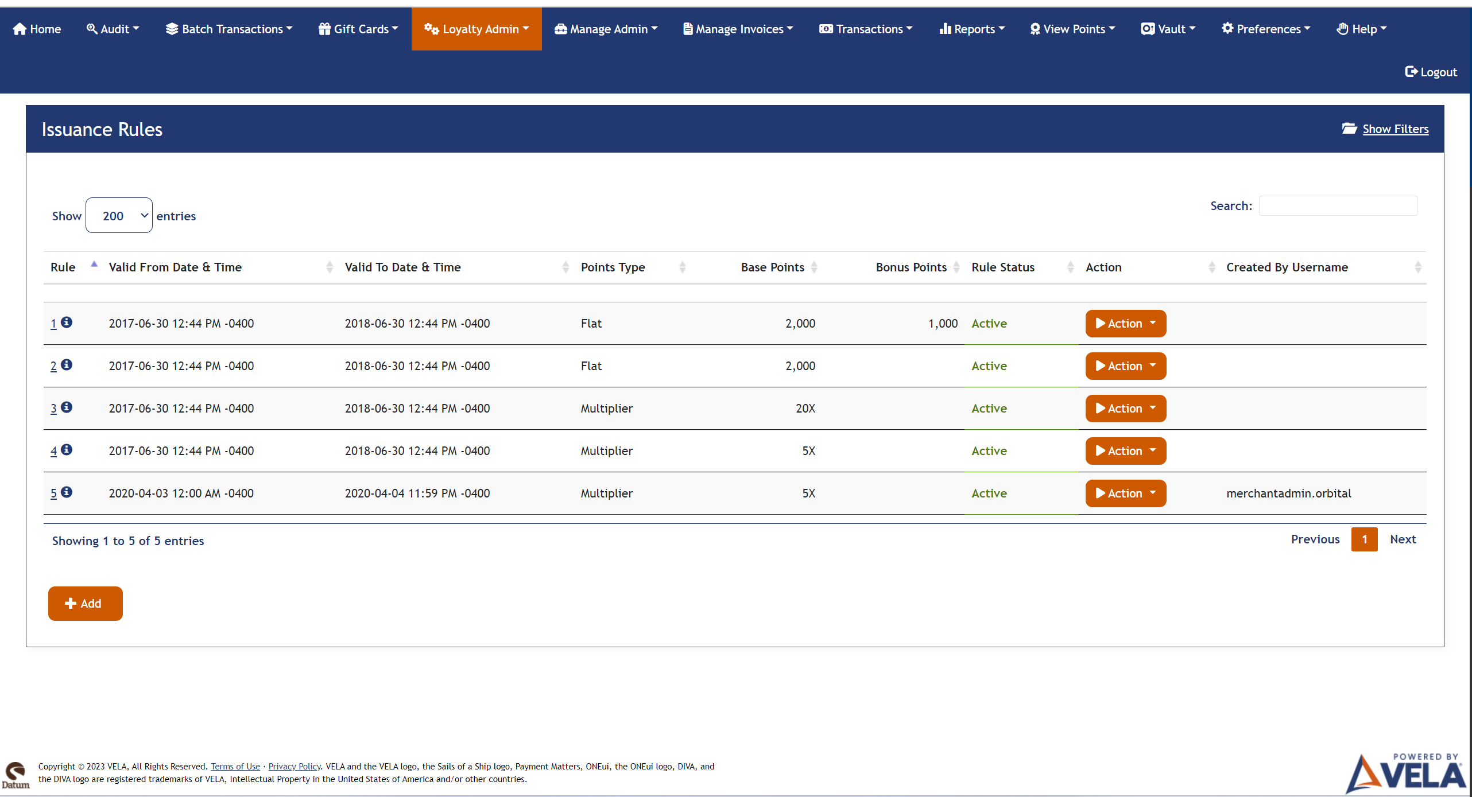Open the Action dropdown for rule 1

coord(1125,323)
